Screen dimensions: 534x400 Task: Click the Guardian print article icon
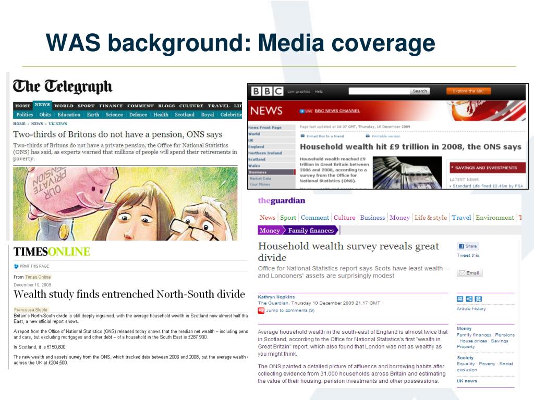[x=460, y=299]
